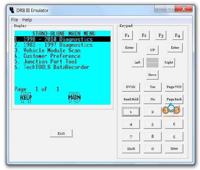Click keypad number 0

point(153,149)
